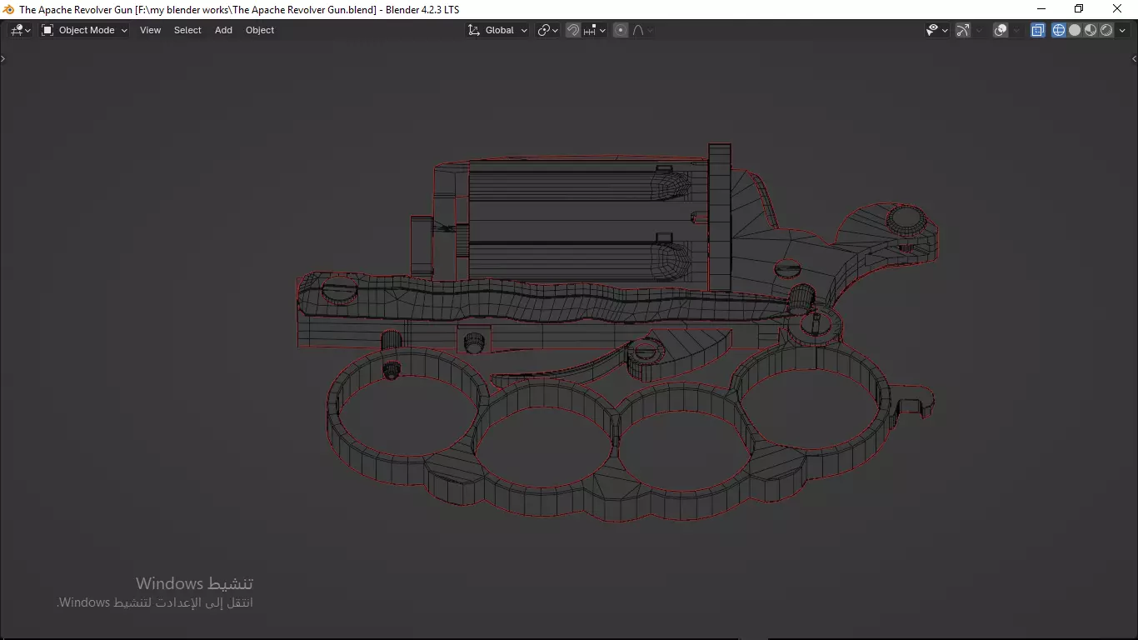The image size is (1138, 640).
Task: Change the Global transform orientation
Action: (497, 30)
